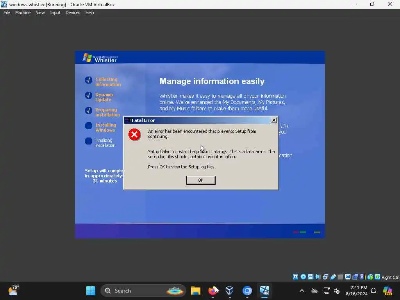The image size is (400, 300).
Task: Click the Preparing installation step checkmark
Action: click(89, 111)
